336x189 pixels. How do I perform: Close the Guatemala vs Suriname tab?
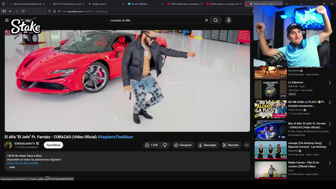202,4
